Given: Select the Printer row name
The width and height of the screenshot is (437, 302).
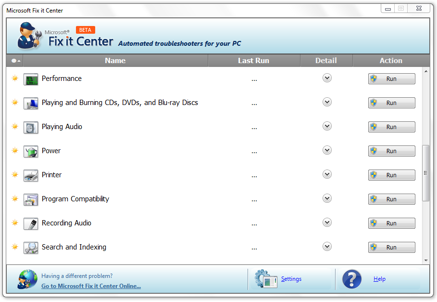Looking at the screenshot, I should click(51, 175).
